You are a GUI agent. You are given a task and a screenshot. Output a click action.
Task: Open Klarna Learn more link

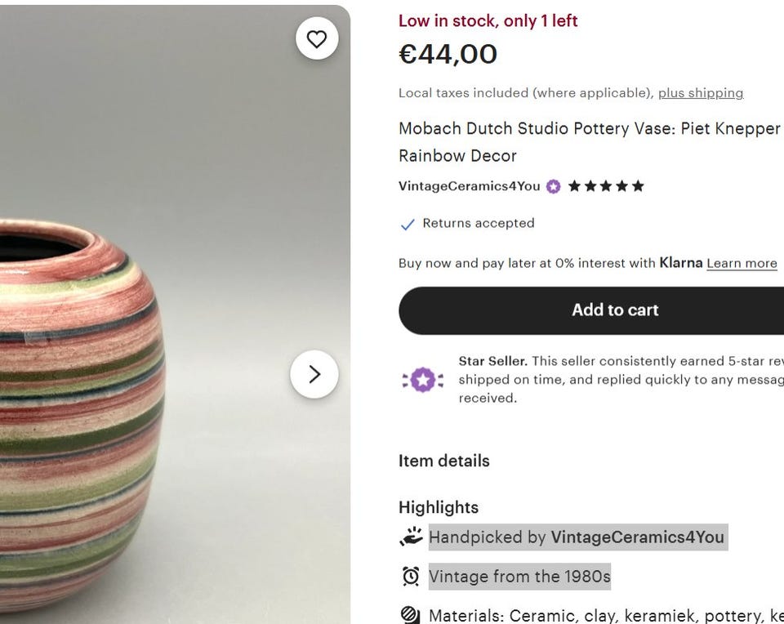(742, 263)
